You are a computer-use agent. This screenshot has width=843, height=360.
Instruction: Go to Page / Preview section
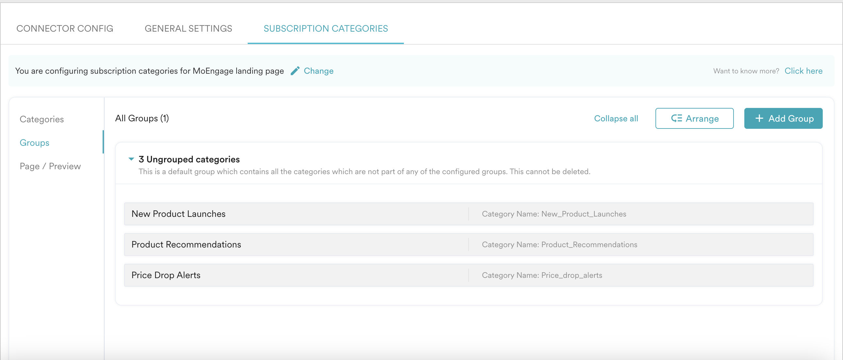pos(50,166)
